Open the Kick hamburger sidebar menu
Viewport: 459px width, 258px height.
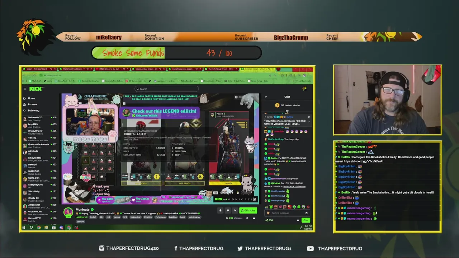(x=25, y=89)
